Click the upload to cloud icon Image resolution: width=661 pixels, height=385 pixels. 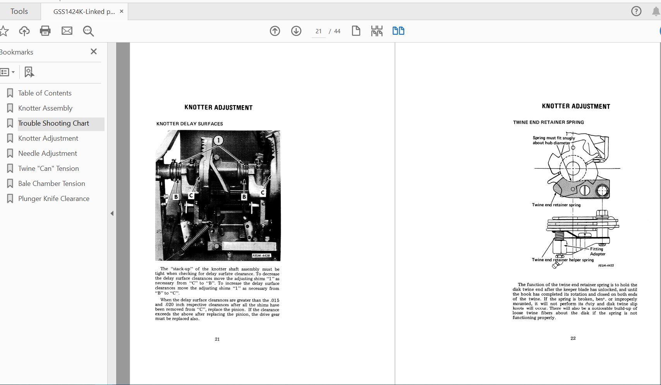[x=24, y=31]
